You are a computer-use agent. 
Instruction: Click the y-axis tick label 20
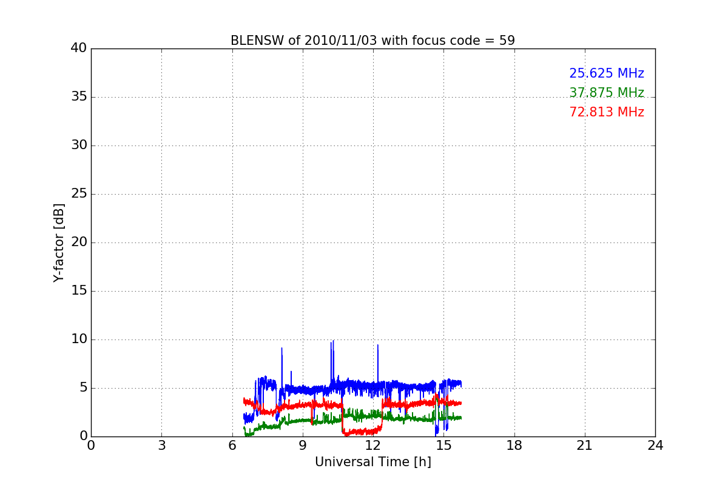[79, 242]
